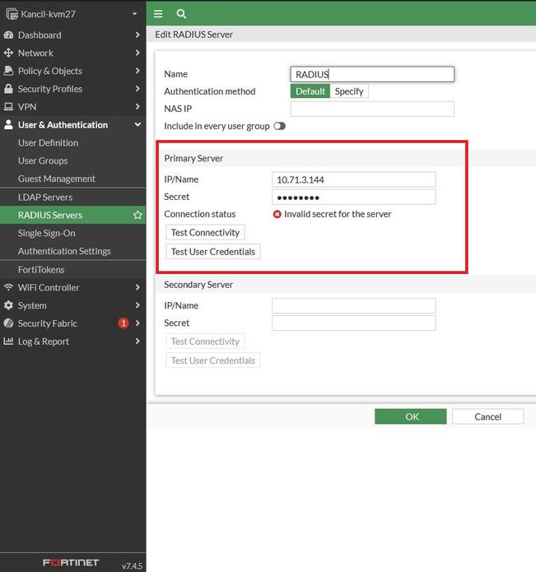
Task: Select Default authentication method
Action: pos(310,91)
